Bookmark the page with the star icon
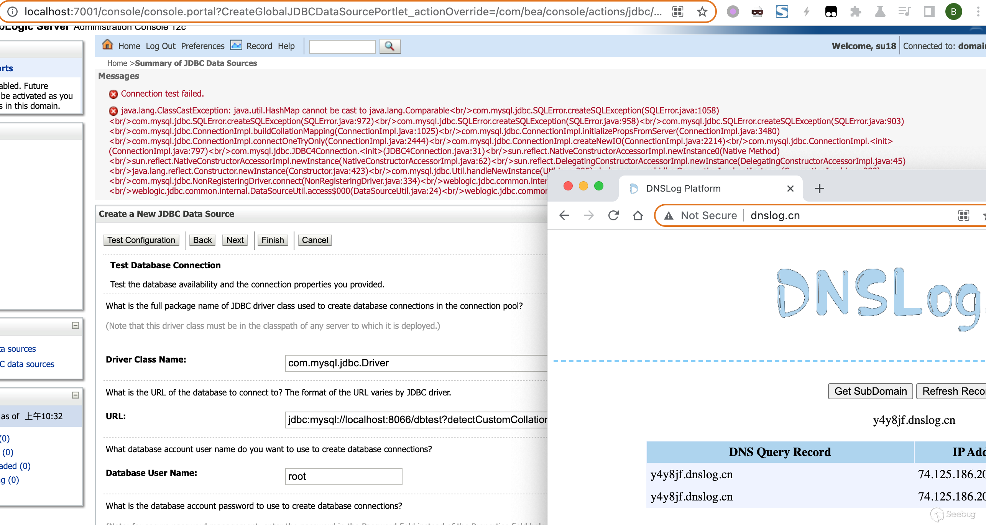 (x=702, y=12)
